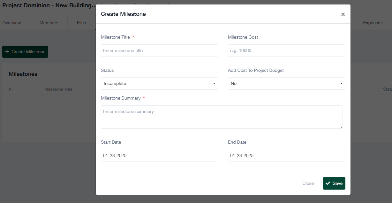This screenshot has width=392, height=203.
Task: Focus the Milestone Title input field
Action: 159,50
